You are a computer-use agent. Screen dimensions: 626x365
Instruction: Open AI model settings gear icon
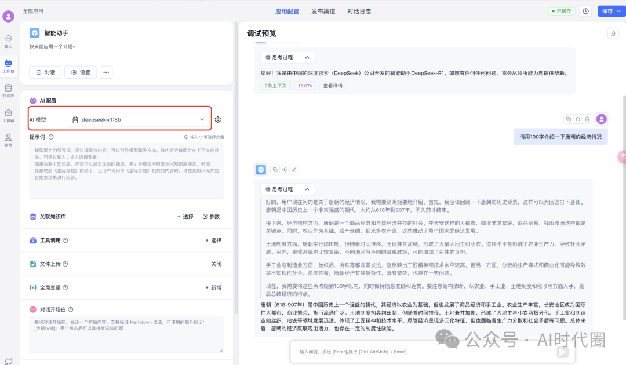pos(218,119)
